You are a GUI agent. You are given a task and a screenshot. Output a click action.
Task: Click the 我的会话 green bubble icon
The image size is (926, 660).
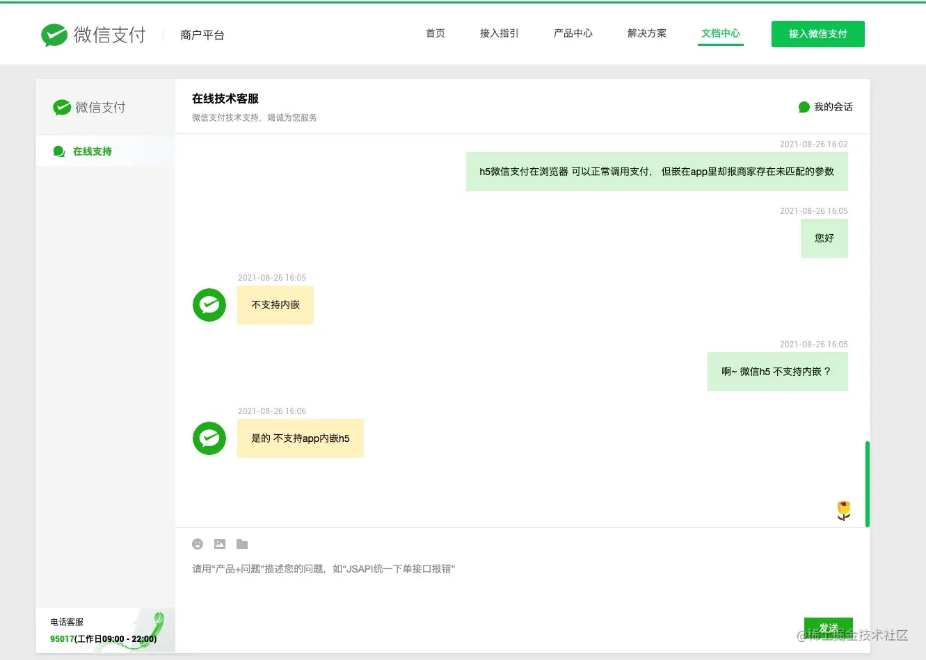click(x=804, y=107)
